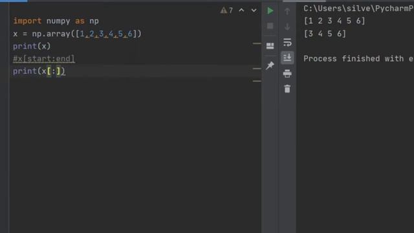Click console output [1 2 3 4 5 6]
Viewport: 414px width, 233px height.
334,21
